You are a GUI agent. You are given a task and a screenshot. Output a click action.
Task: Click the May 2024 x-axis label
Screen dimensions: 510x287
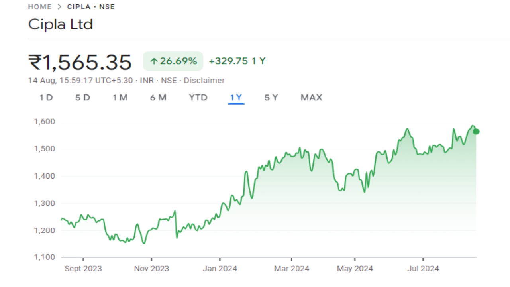click(355, 269)
